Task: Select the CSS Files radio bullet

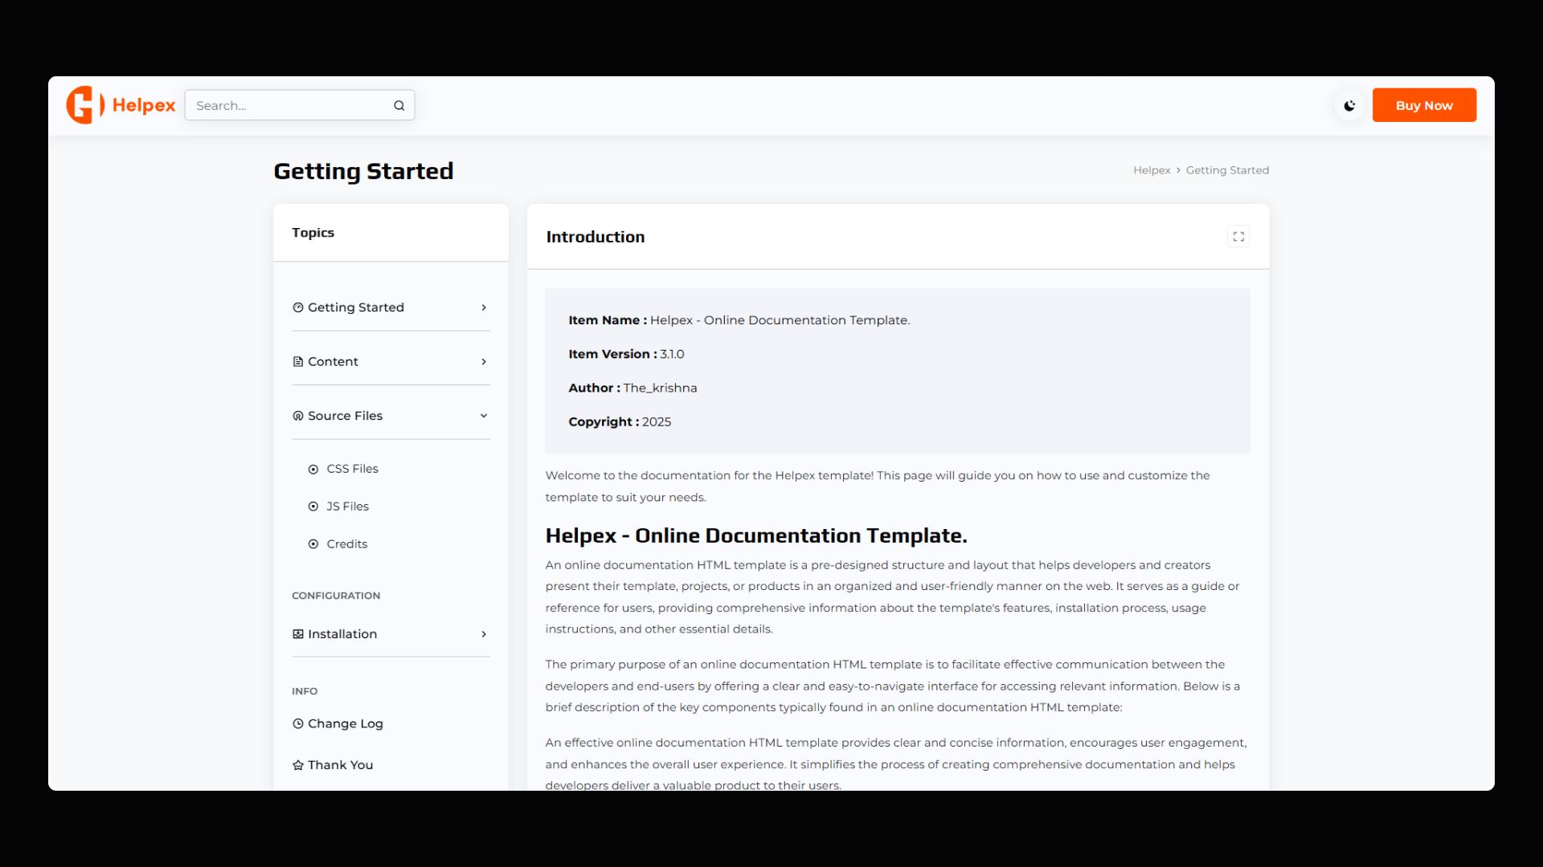Action: (x=313, y=470)
